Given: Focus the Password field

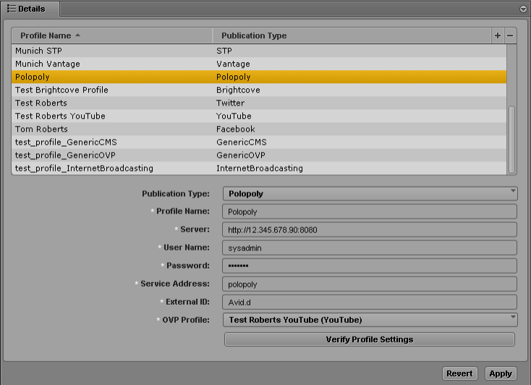Looking at the screenshot, I should [370, 266].
